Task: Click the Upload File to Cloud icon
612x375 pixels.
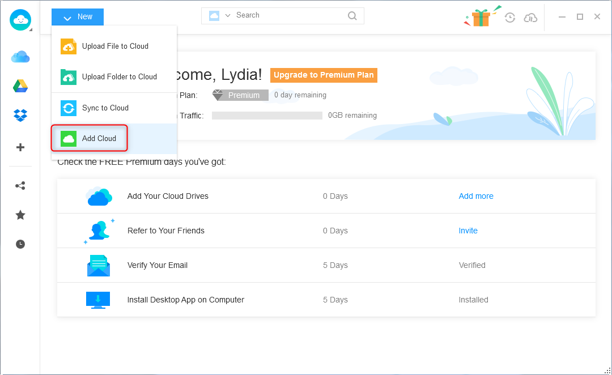Action: pyautogui.click(x=69, y=46)
